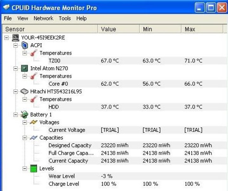
Task: Minimize the Hardware Monitor window
Action: click(x=200, y=8)
